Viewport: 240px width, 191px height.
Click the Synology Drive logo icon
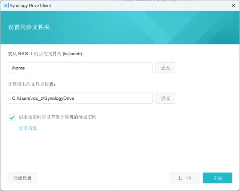6,5
